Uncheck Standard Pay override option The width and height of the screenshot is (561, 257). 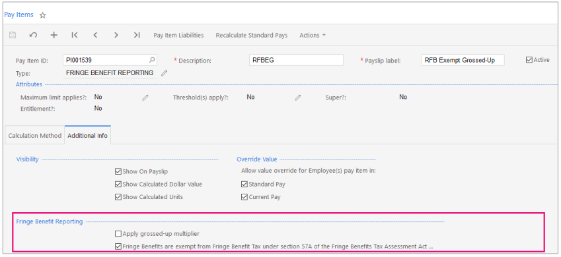click(x=244, y=185)
